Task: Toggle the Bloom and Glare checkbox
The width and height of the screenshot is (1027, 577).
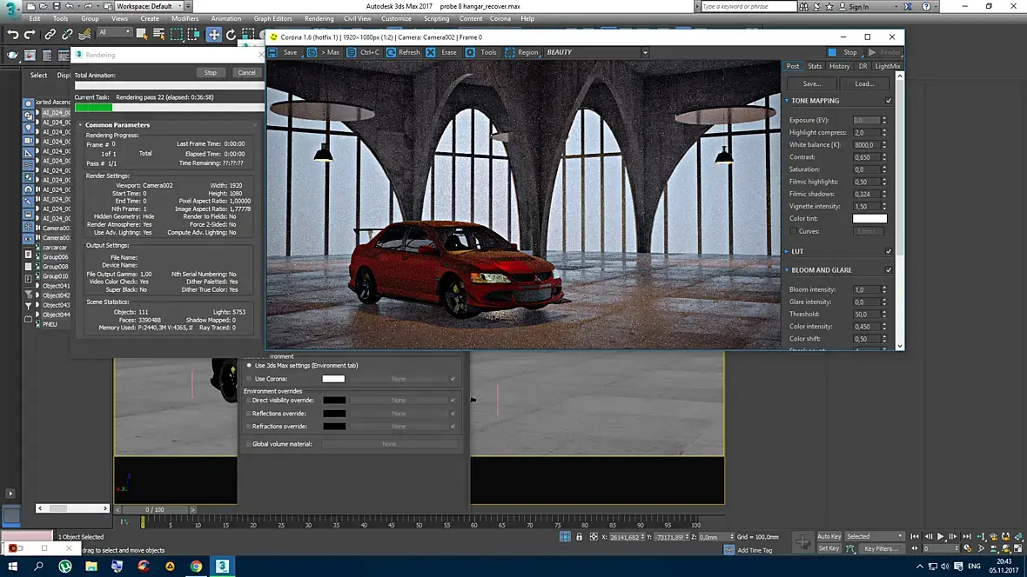Action: click(889, 270)
